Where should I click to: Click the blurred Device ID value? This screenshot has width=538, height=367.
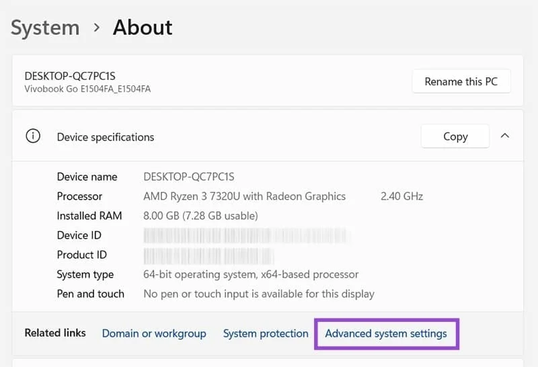click(x=245, y=235)
